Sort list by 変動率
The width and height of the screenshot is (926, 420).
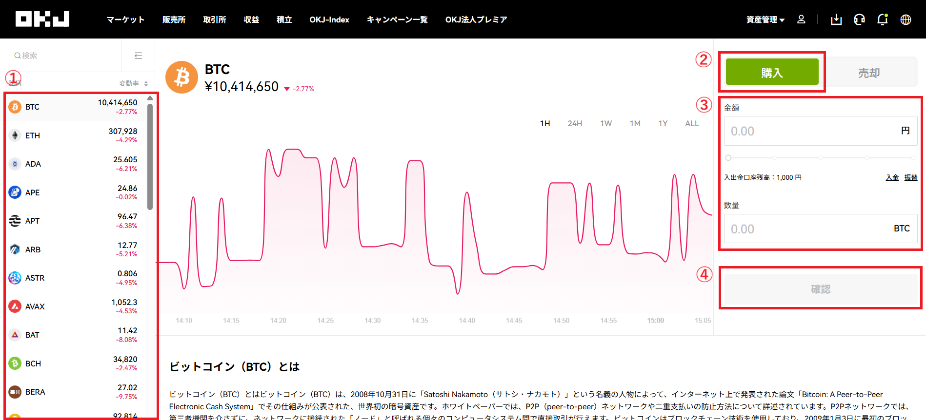point(133,83)
